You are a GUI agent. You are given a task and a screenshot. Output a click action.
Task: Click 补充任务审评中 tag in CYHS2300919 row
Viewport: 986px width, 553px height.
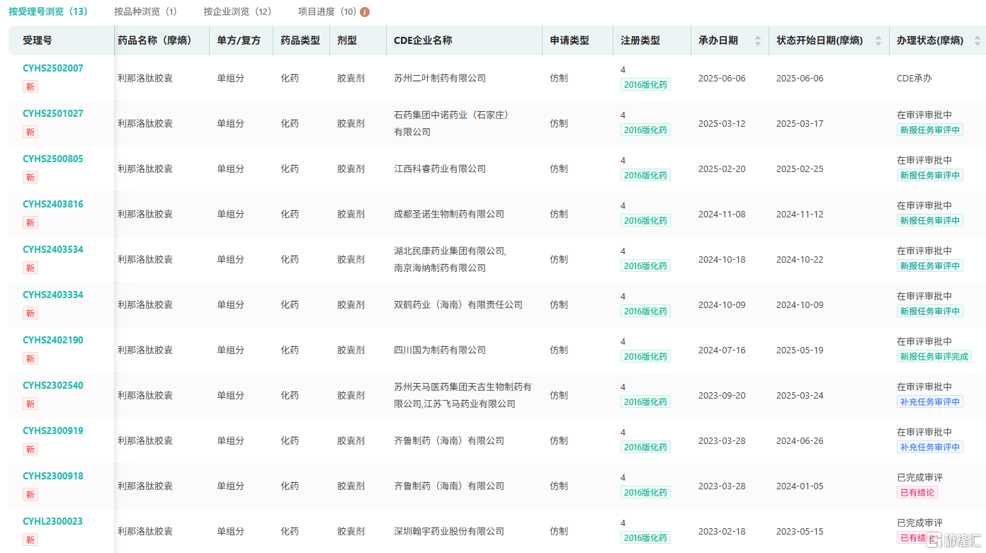click(x=930, y=447)
